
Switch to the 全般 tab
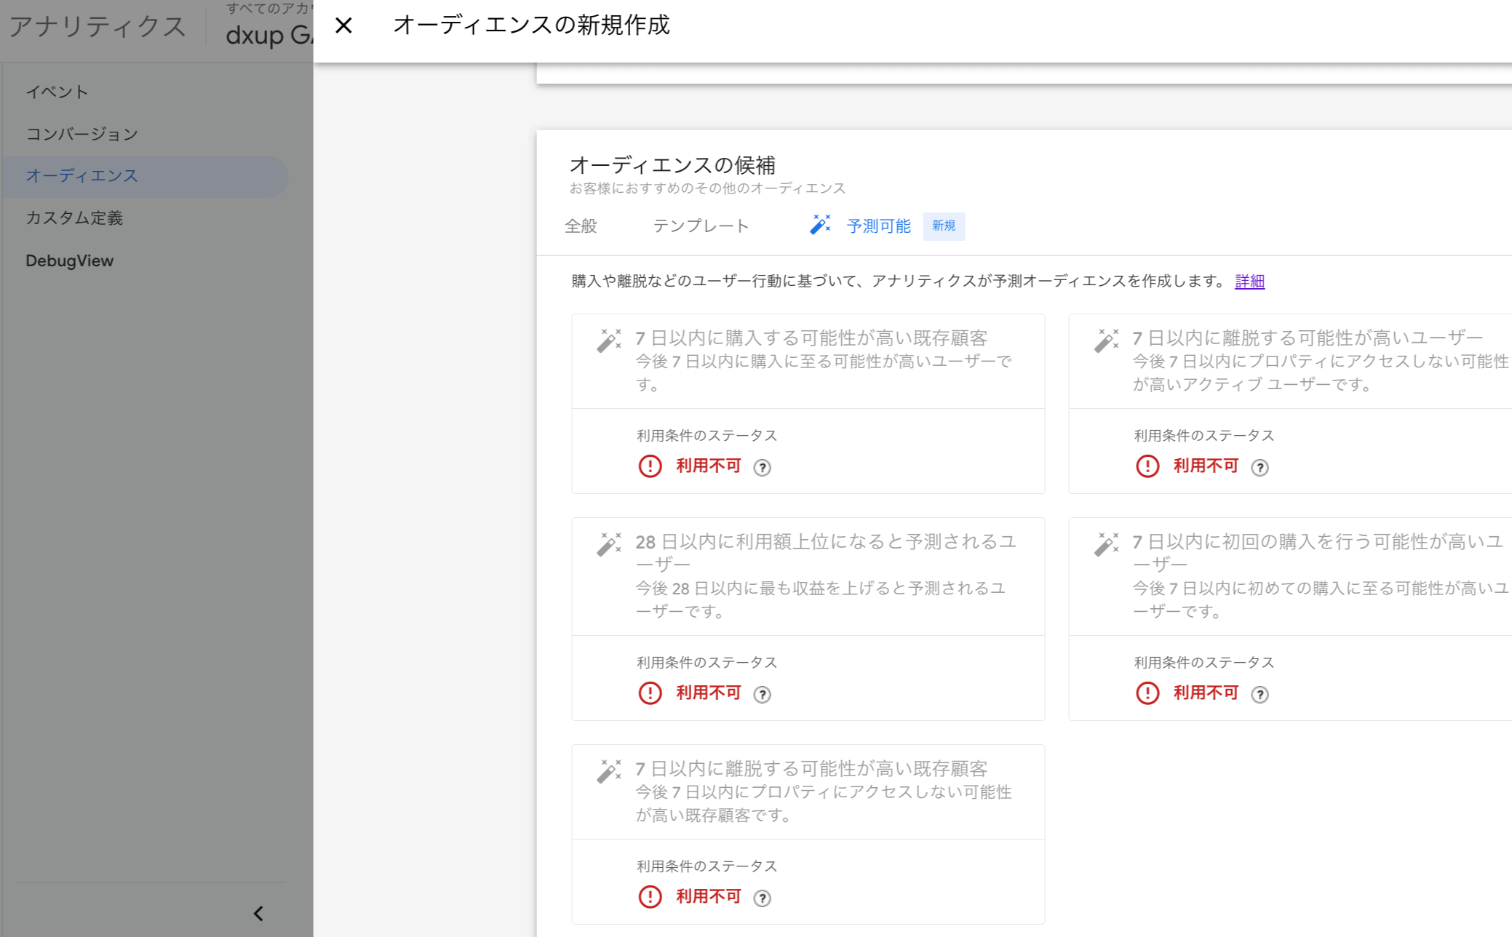point(581,226)
